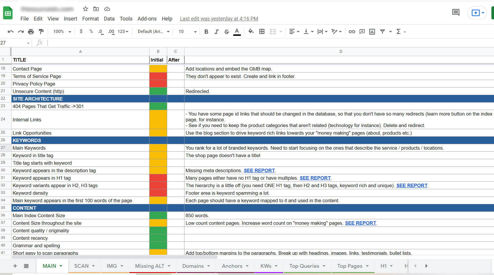This screenshot has height=275, width=494.
Task: Open text wrapping options
Action: (322, 31)
